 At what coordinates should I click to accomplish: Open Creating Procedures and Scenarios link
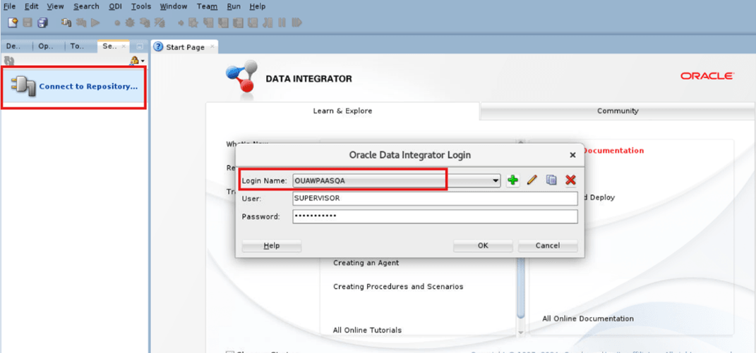[398, 287]
